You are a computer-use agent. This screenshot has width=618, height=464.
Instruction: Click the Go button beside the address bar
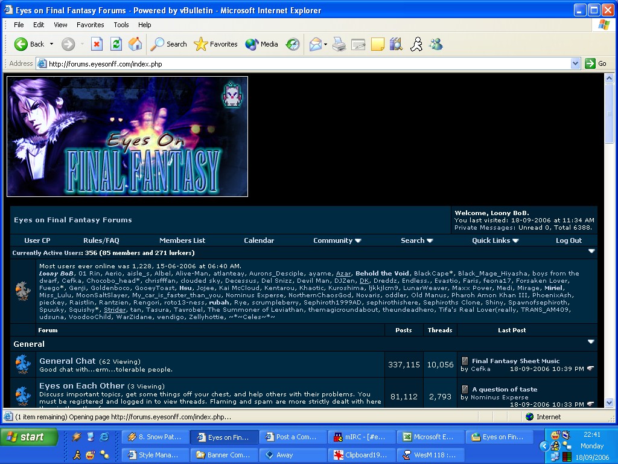[x=596, y=63]
